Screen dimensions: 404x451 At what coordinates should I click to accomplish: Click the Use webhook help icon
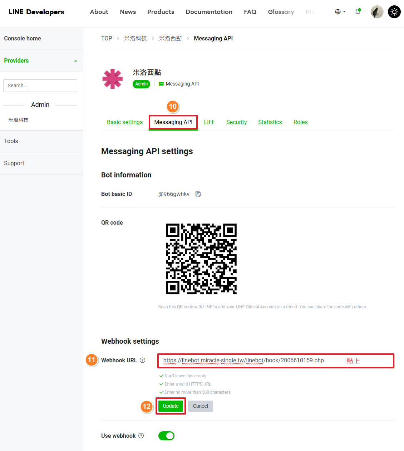tap(141, 436)
